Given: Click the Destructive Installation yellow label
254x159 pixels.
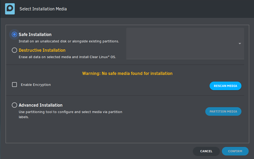Looking at the screenshot, I should [x=42, y=50].
